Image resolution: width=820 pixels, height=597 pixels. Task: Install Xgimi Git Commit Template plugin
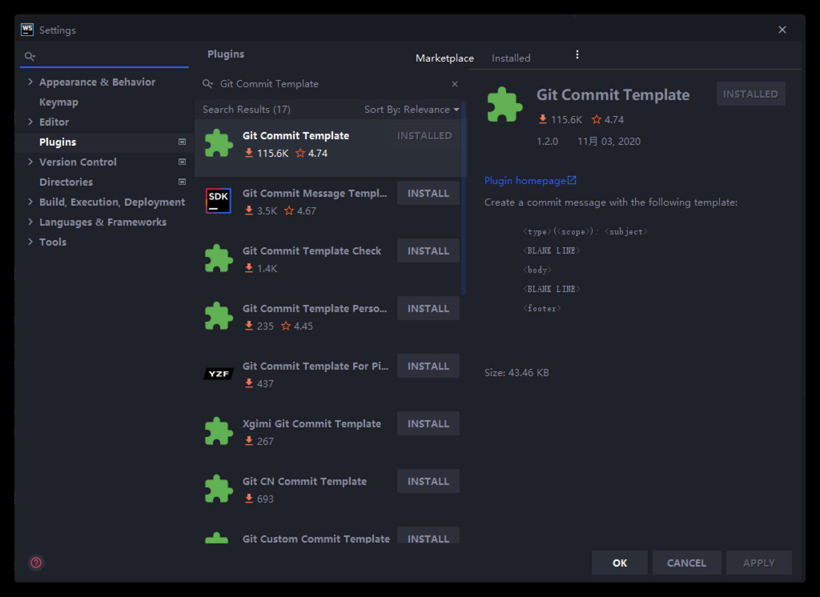click(x=428, y=424)
